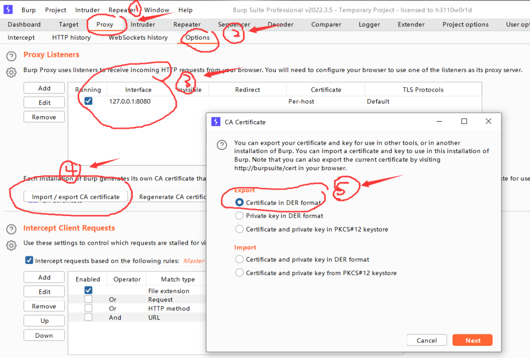The width and height of the screenshot is (530, 358).
Task: Click Edit under Proxy Listeners
Action: [44, 102]
